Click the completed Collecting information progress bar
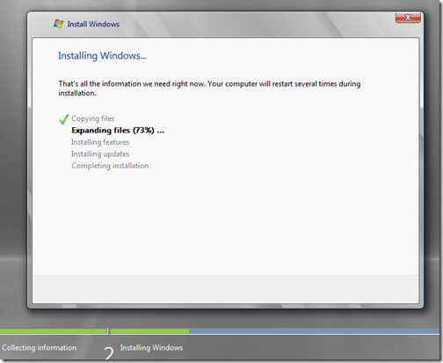Viewport: 443px width, 363px height. (x=53, y=331)
